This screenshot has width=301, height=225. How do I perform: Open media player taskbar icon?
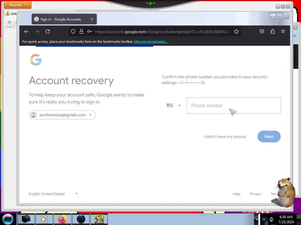(44, 219)
